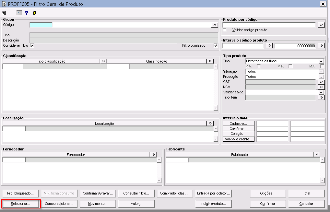Click the arrow icon in the toolbar
The image size is (330, 212).
(4, 13)
